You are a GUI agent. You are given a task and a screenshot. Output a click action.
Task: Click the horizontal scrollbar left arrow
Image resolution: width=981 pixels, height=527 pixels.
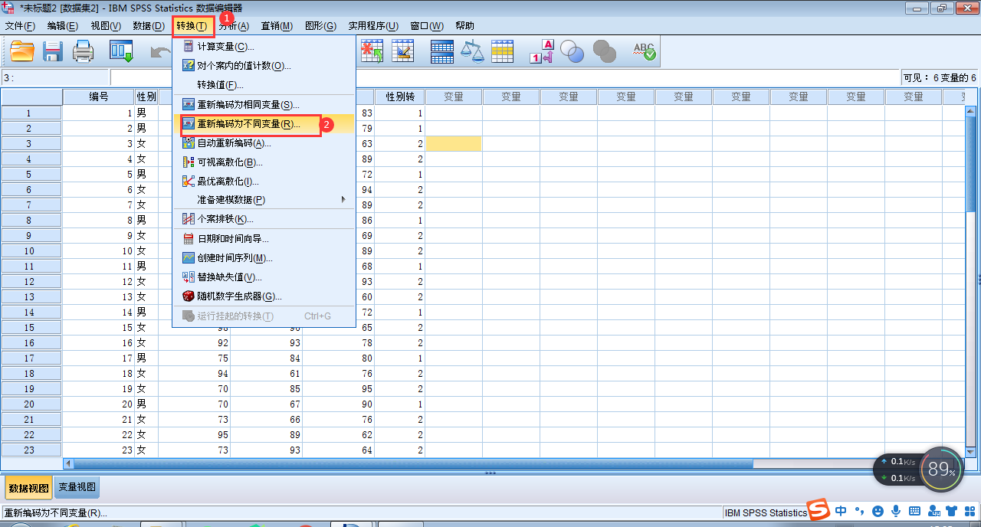coord(68,463)
